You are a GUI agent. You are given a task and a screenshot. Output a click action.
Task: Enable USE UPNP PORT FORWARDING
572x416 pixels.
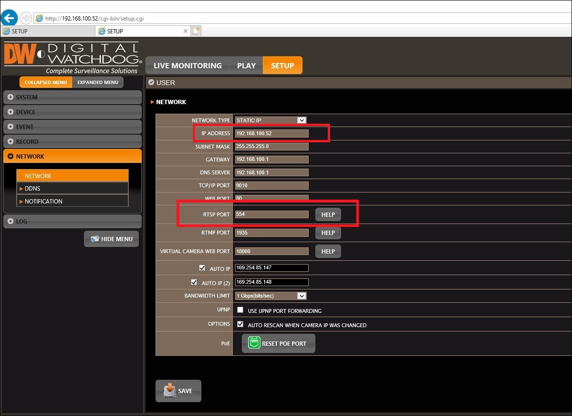(240, 309)
